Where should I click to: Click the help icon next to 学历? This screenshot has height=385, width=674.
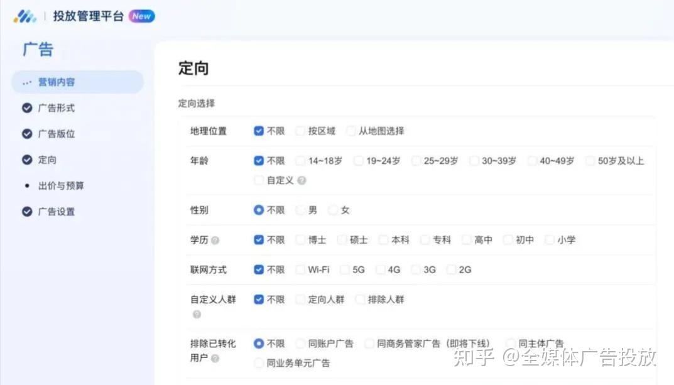[215, 240]
